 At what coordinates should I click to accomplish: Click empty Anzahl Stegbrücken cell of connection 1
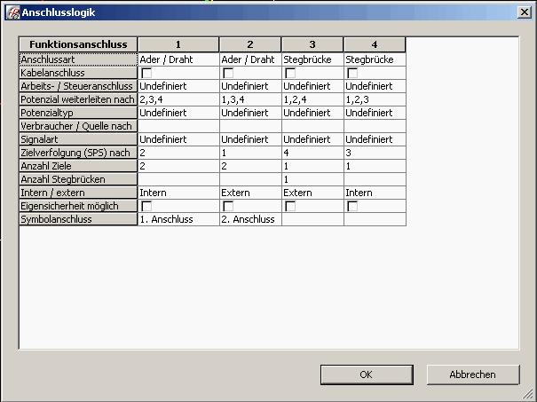click(178, 179)
